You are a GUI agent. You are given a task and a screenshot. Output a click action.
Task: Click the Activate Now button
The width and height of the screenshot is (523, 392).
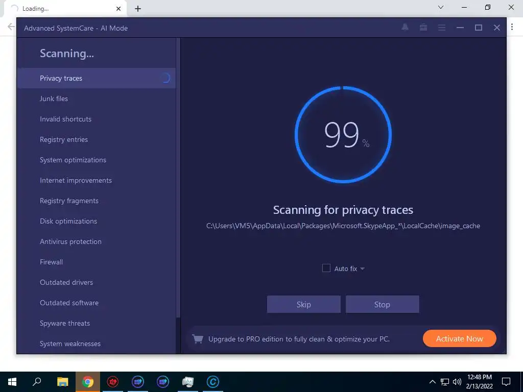(x=459, y=339)
